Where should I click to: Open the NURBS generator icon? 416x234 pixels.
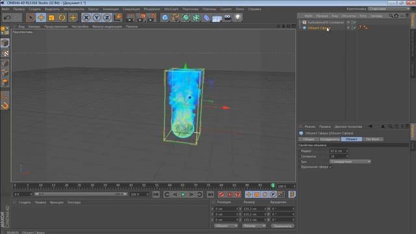pyautogui.click(x=186, y=18)
